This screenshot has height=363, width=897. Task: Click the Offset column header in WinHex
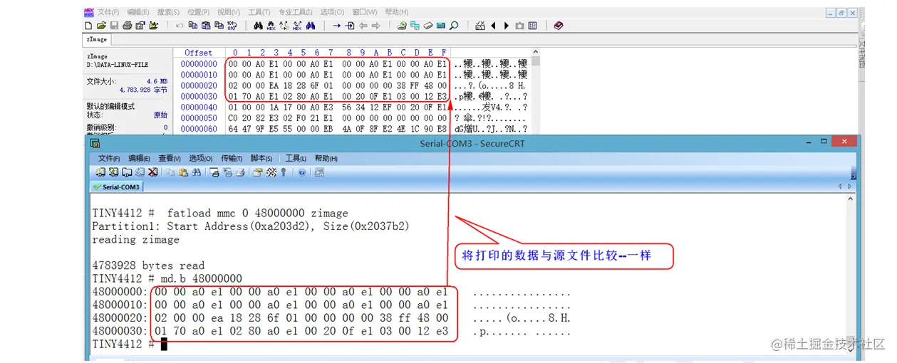tap(198, 53)
